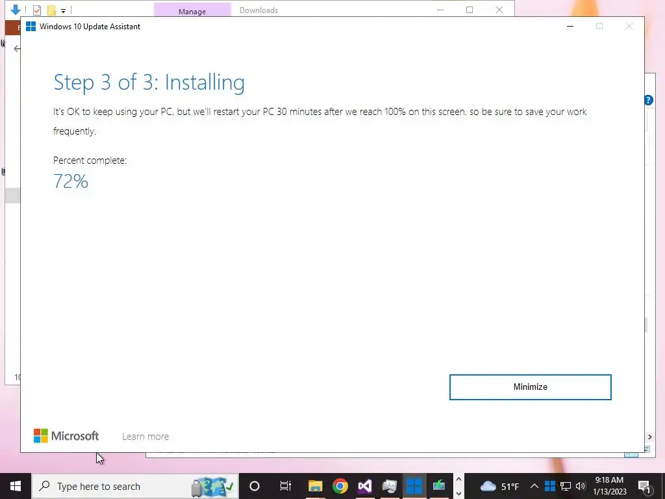Click the Windows 10 Update Assistant title icon
The height and width of the screenshot is (499, 665).
pos(31,26)
